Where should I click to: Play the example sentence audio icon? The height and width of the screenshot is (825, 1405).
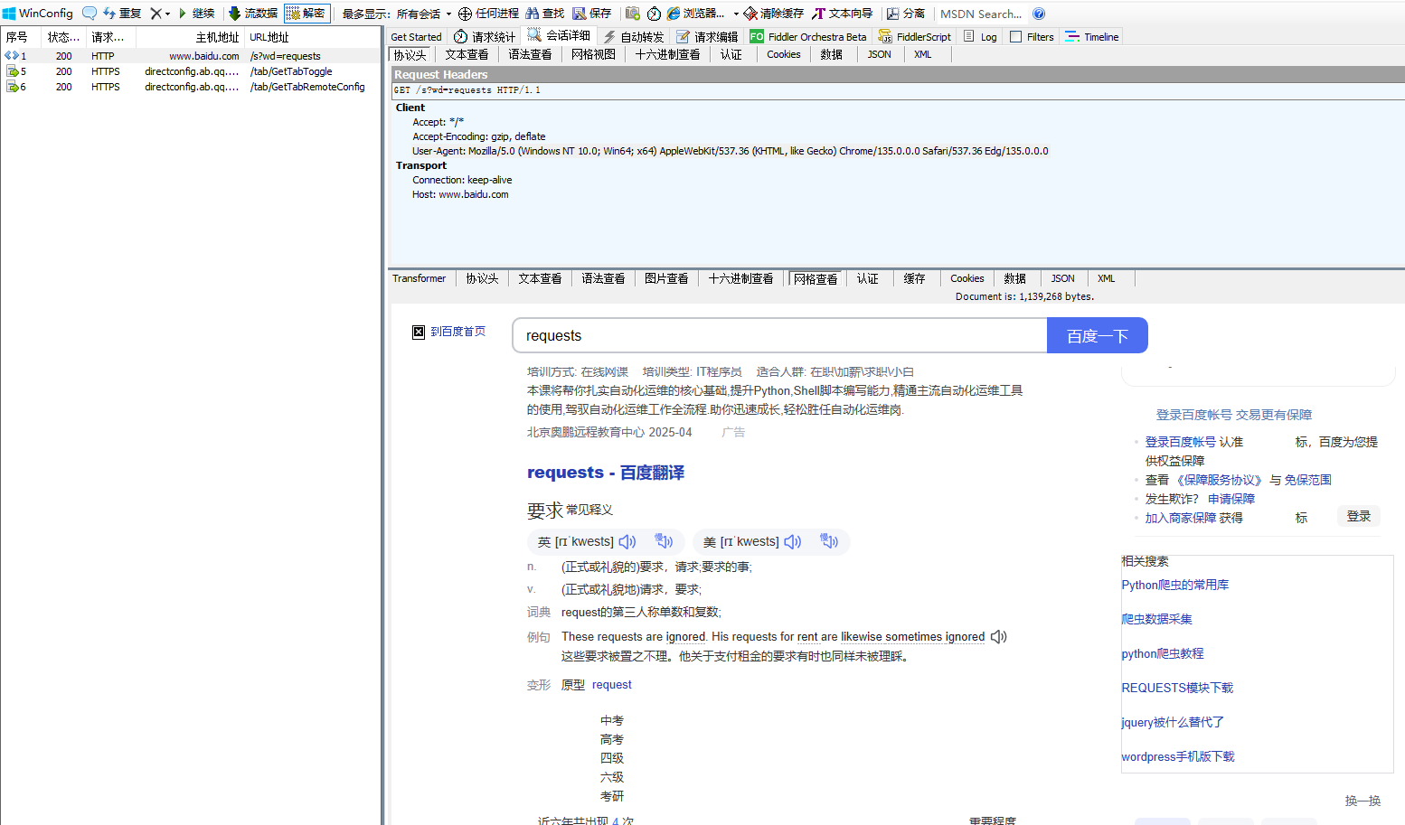pyautogui.click(x=999, y=637)
